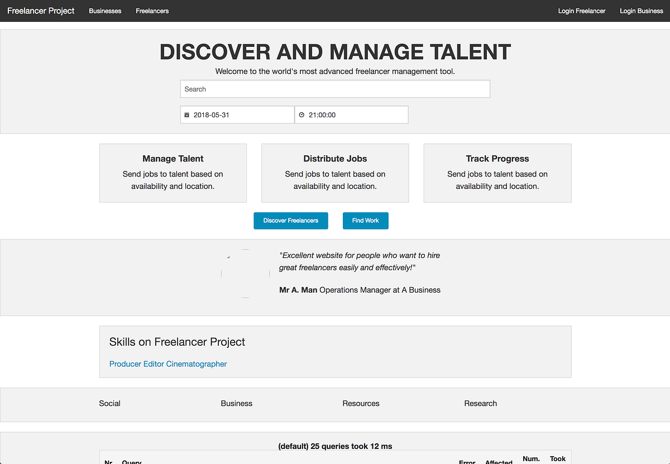Image resolution: width=670 pixels, height=464 pixels.
Task: Click the clock icon in time field
Action: pos(301,115)
